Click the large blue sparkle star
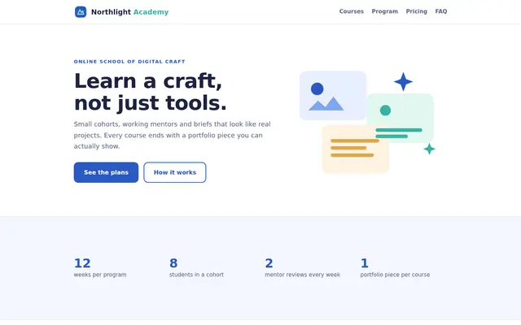Image resolution: width=521 pixels, height=325 pixels. pyautogui.click(x=403, y=81)
